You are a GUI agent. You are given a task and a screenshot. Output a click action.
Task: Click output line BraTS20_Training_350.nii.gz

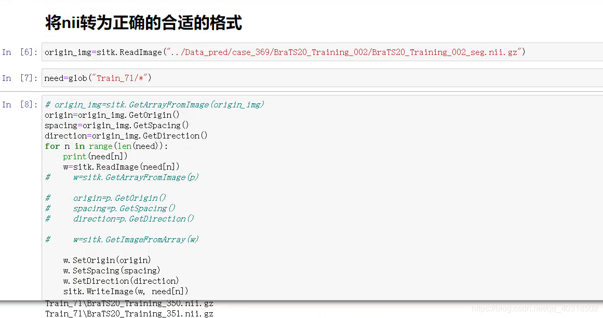pyautogui.click(x=129, y=303)
